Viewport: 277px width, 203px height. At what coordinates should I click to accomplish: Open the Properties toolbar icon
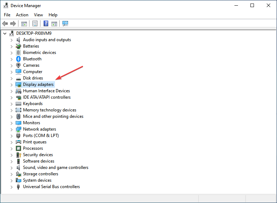(35, 23)
